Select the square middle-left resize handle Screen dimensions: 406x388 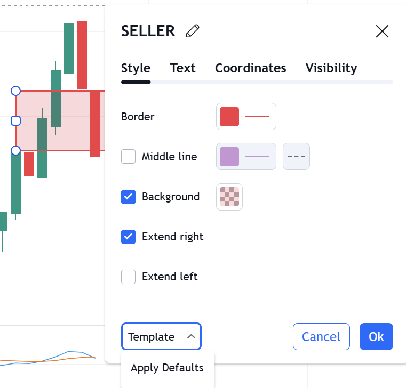click(x=16, y=121)
